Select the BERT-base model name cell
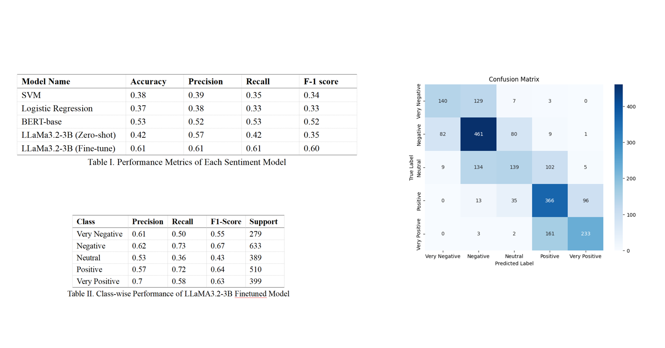 [x=42, y=121]
